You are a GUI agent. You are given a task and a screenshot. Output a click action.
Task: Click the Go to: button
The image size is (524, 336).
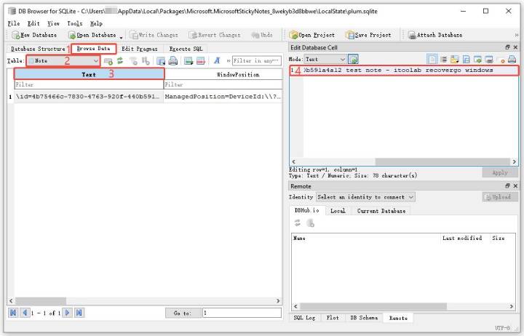click(x=183, y=313)
